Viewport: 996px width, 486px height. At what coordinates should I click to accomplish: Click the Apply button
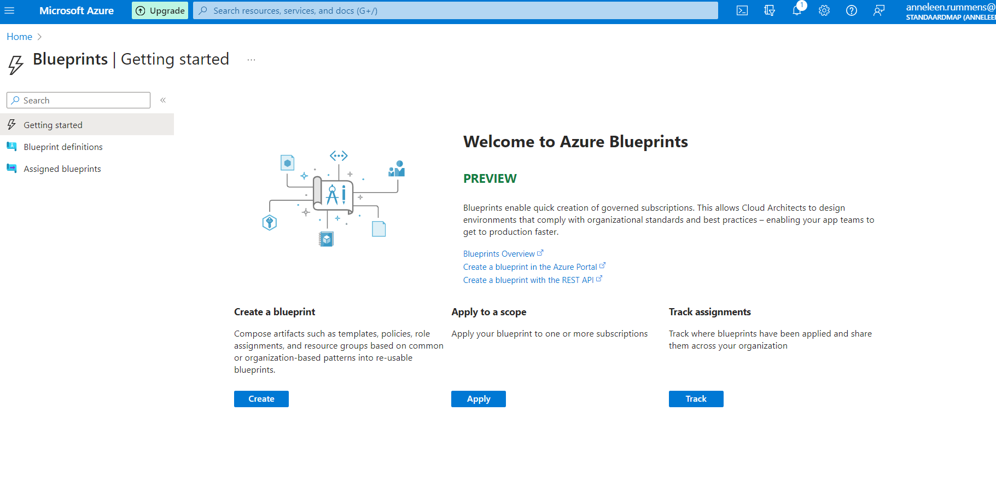(479, 399)
